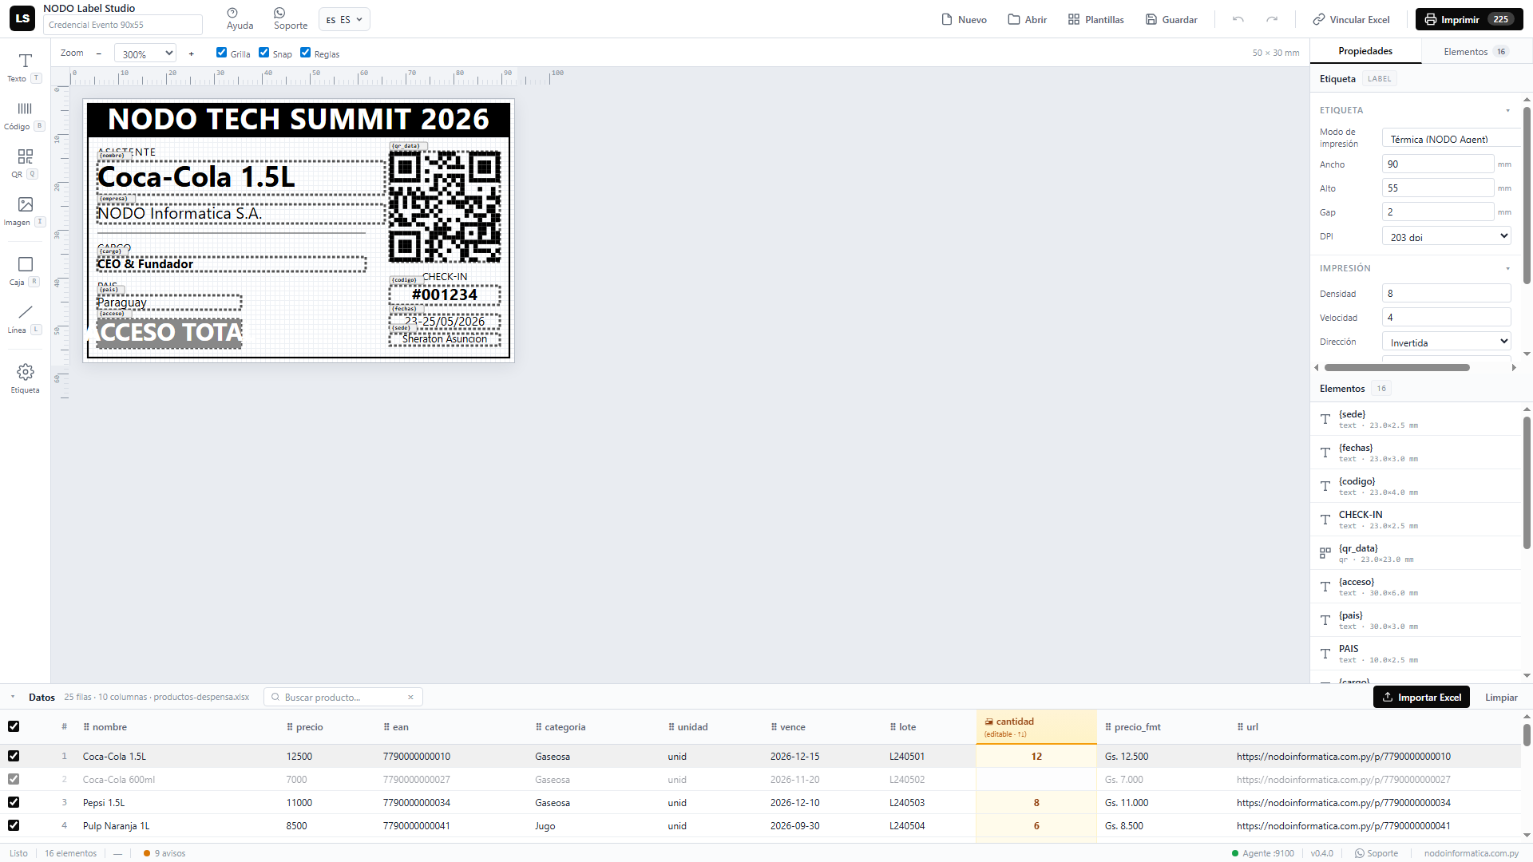Collapse the Datos panel
This screenshot has width=1533, height=862.
(x=13, y=697)
